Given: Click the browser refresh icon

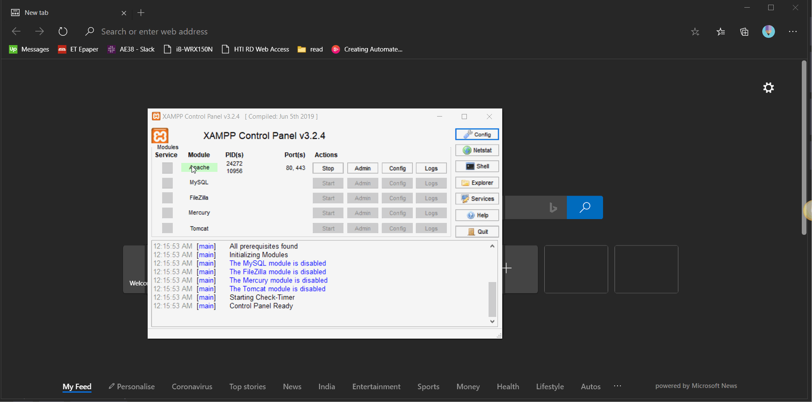Looking at the screenshot, I should point(63,31).
